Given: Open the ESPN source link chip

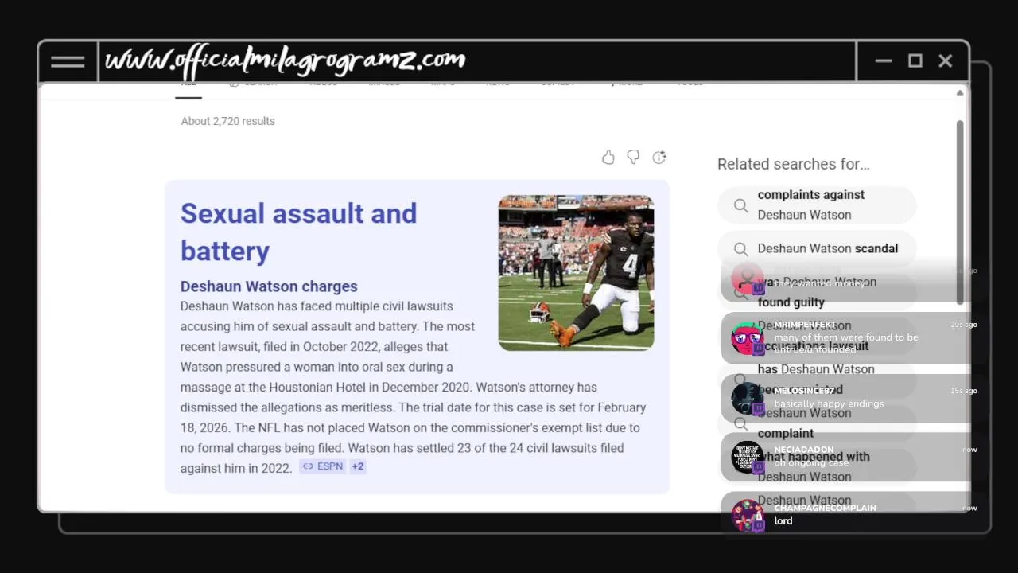Looking at the screenshot, I should pyautogui.click(x=322, y=466).
